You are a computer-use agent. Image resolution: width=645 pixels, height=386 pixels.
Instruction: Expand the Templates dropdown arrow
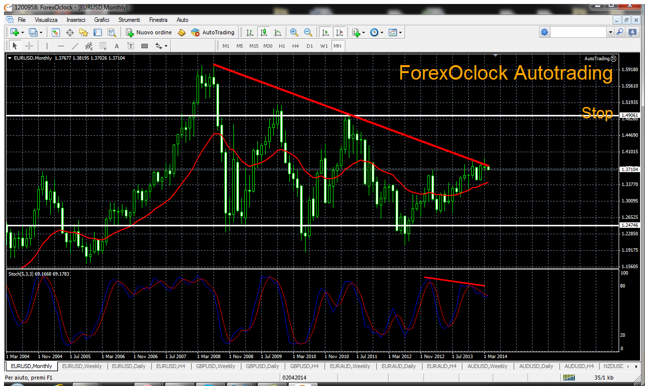(401, 33)
